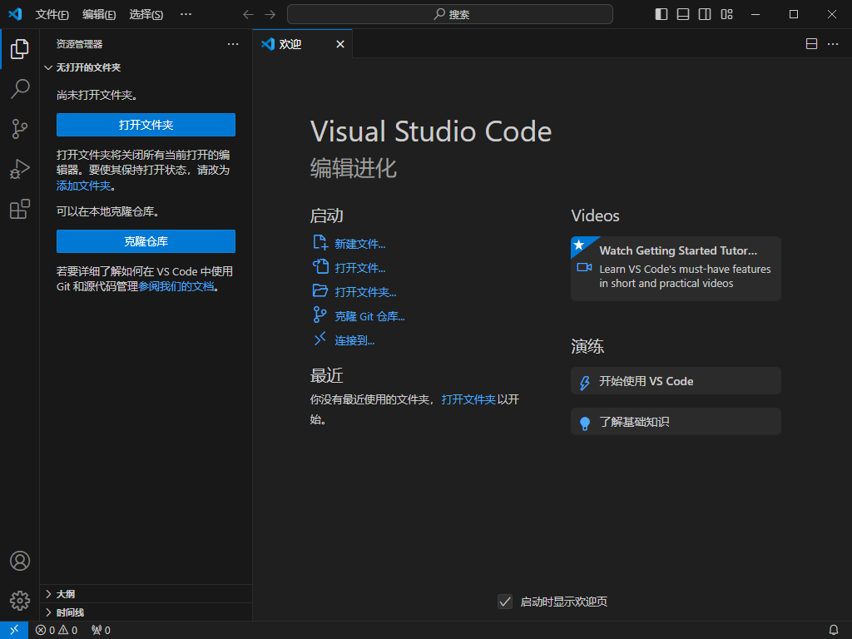Close the 欢迎 tab

click(x=340, y=44)
